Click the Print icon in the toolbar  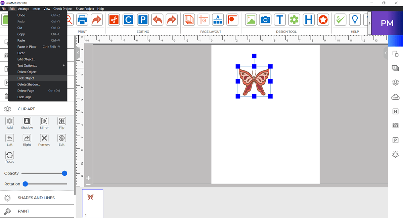point(82,19)
